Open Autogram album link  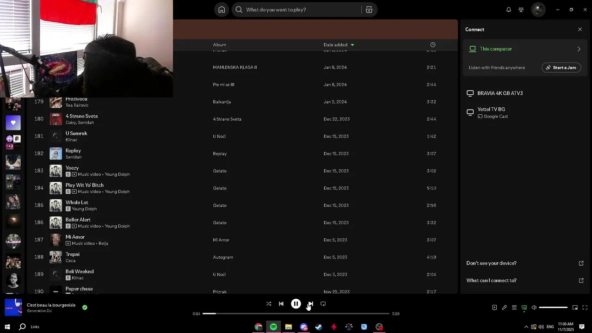223,257
